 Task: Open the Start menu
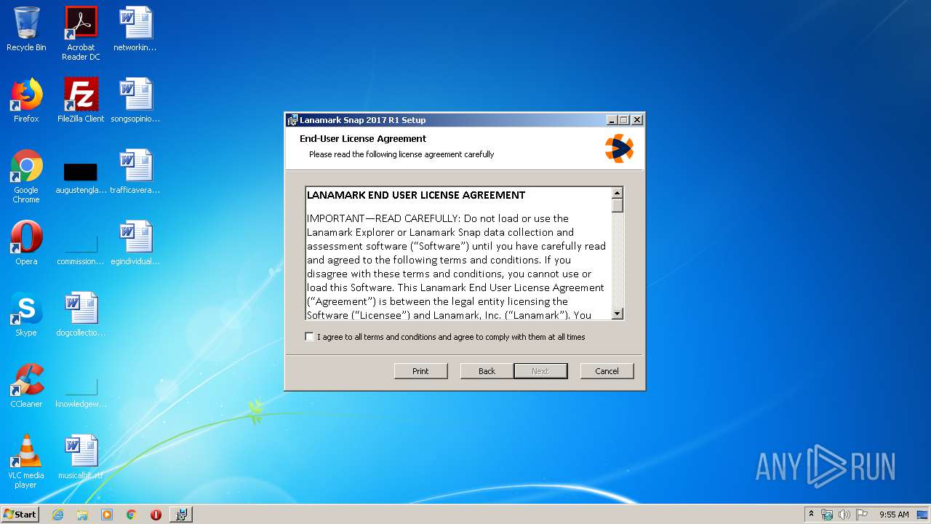pos(20,514)
